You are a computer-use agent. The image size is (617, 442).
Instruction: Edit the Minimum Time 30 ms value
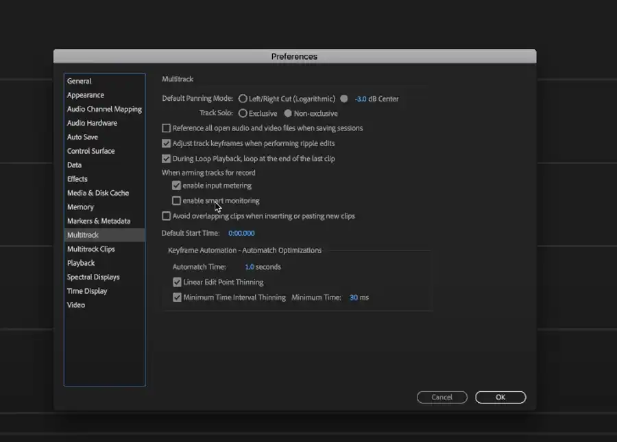(353, 298)
